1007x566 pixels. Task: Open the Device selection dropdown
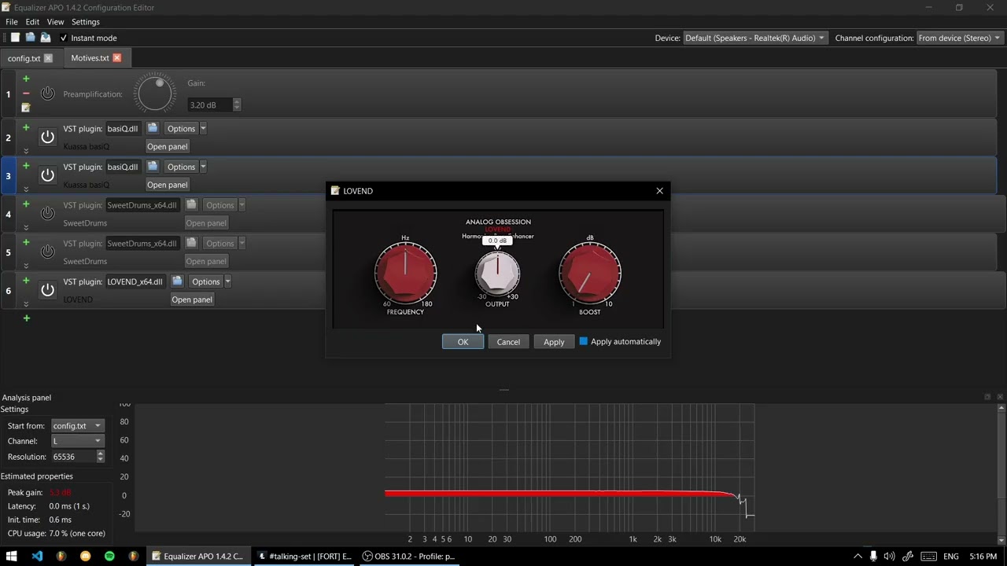(754, 38)
